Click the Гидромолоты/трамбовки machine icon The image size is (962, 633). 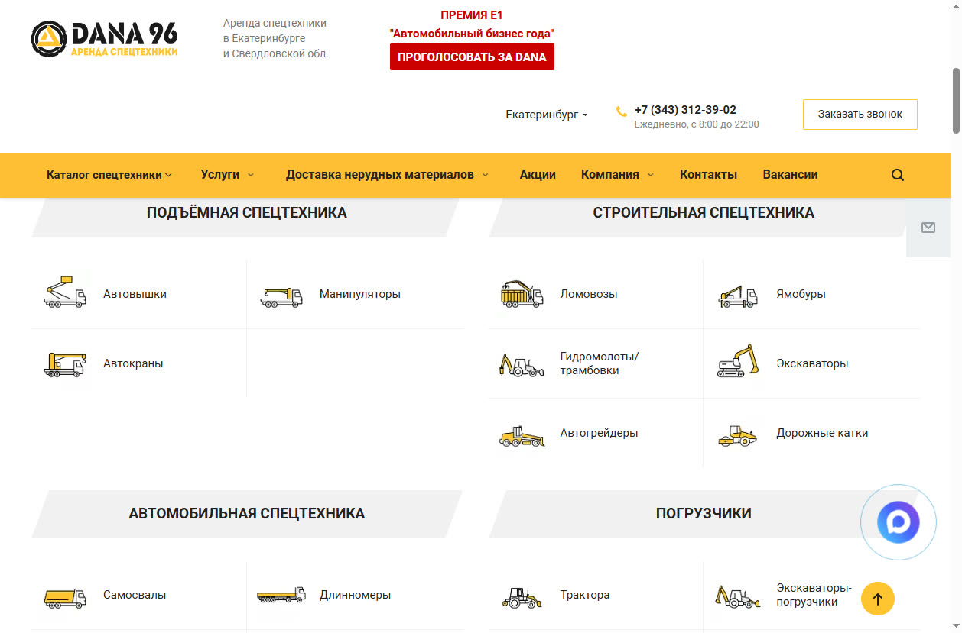[x=522, y=365]
